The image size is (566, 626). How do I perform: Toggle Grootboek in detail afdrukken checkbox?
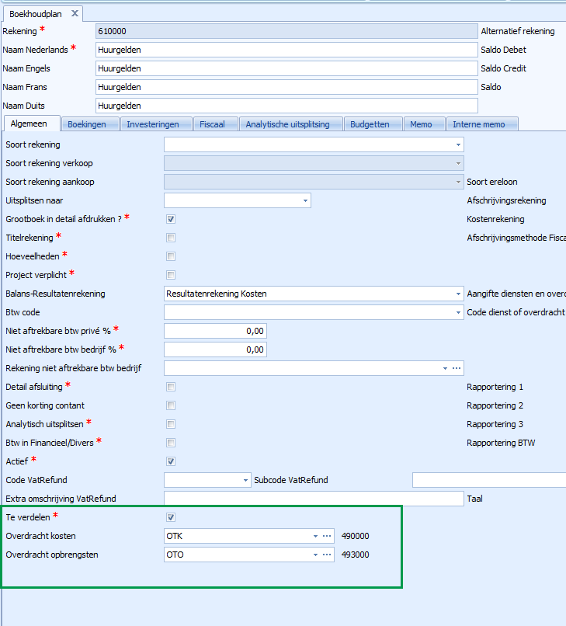(x=171, y=219)
